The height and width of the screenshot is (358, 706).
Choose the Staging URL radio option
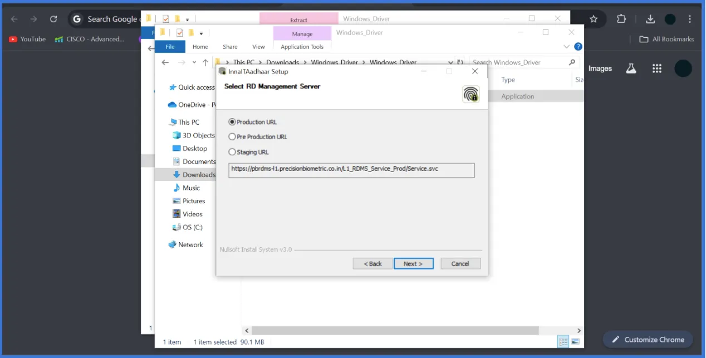tap(232, 151)
